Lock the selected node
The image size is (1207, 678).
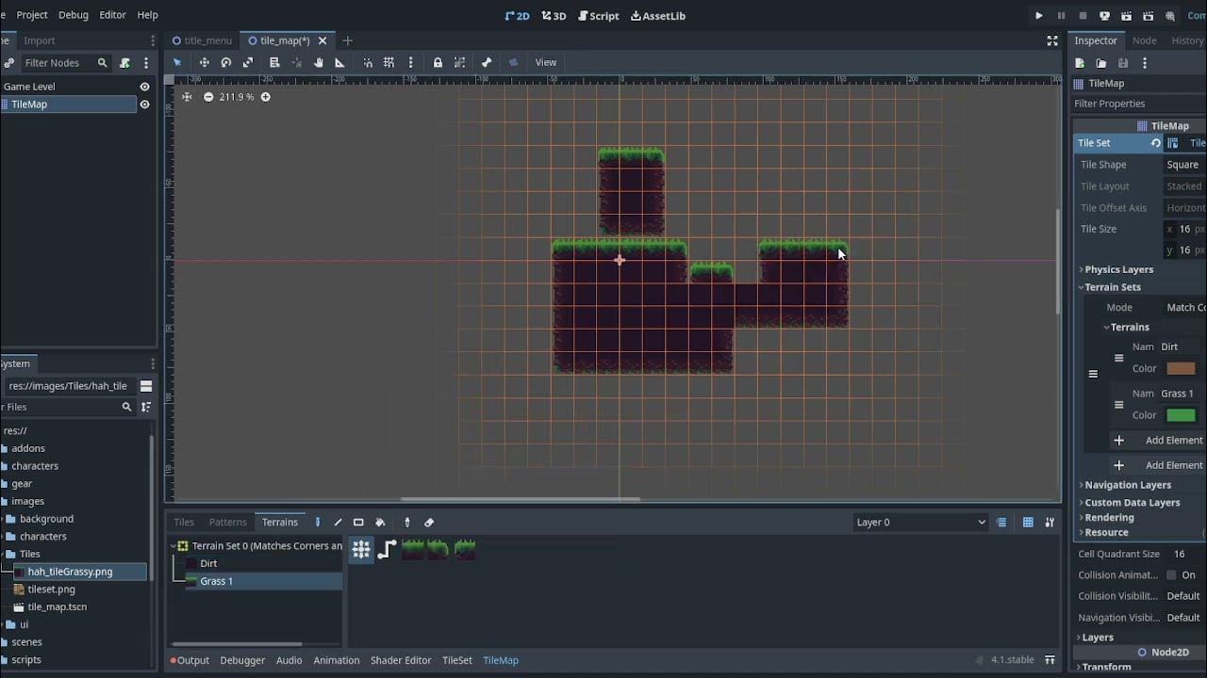[x=438, y=62]
